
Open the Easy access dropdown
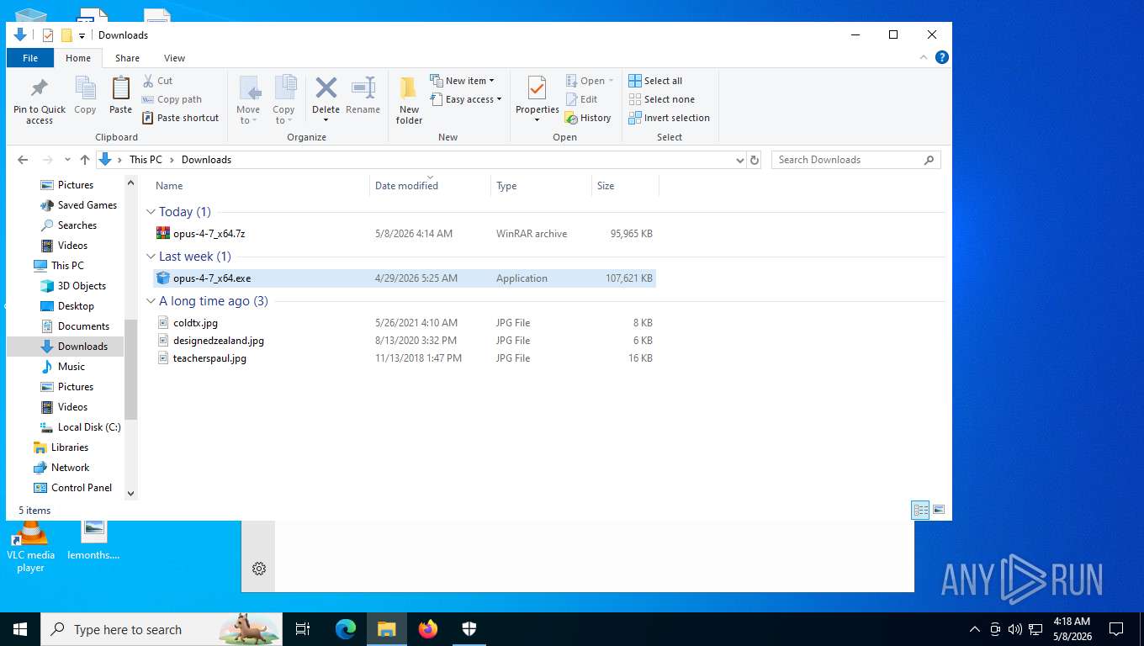pos(465,99)
